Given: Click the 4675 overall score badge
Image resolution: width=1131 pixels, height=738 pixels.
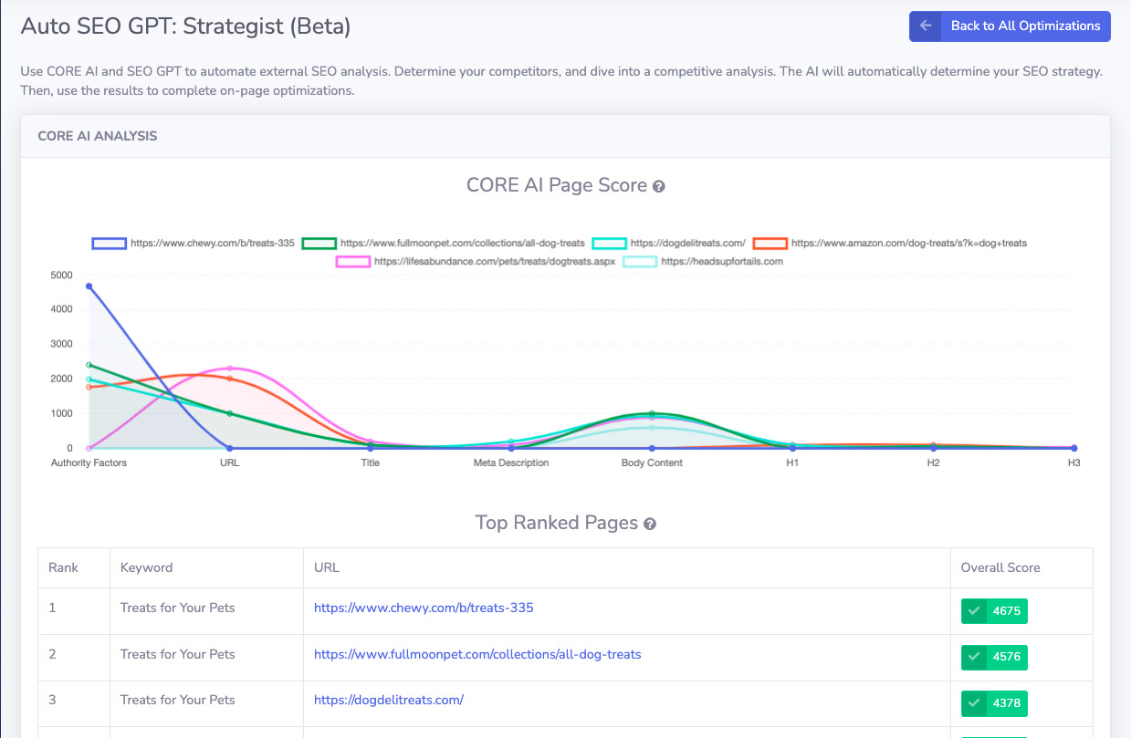Looking at the screenshot, I should [994, 611].
